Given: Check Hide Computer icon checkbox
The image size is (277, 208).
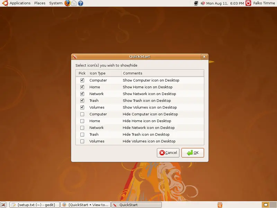Looking at the screenshot, I should coord(82,114).
